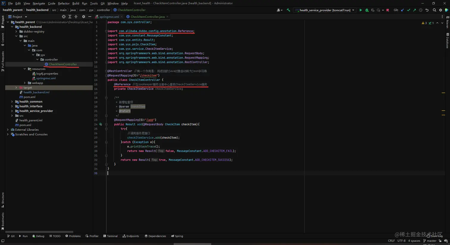450x245 pixels.
Task: Expand the target folder in tree
Action: click(x=16, y=88)
